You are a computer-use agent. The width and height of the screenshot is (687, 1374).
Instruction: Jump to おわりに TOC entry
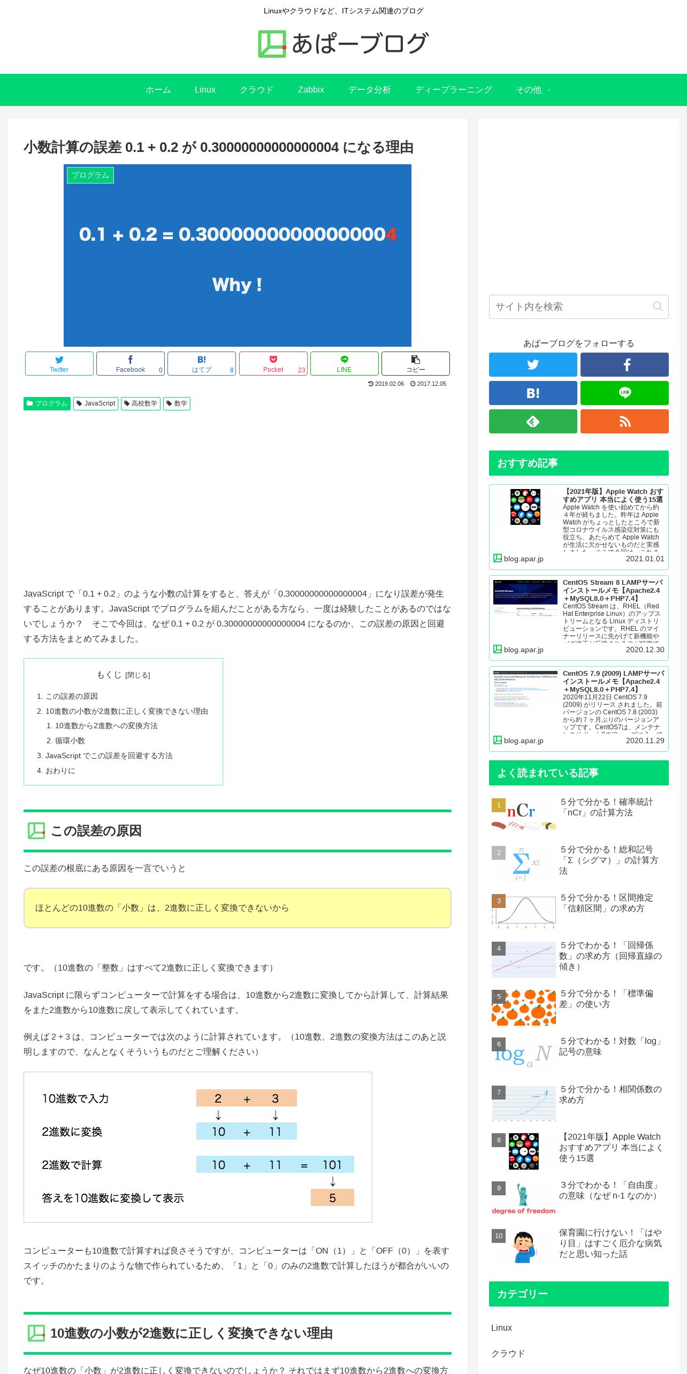(x=60, y=770)
